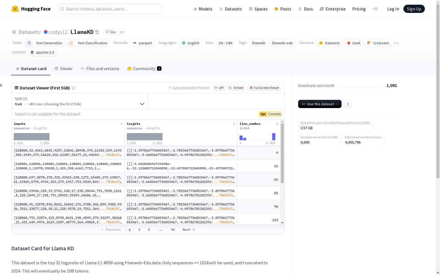
Task: Go to Spaces in the top navigation
Action: coord(258,9)
